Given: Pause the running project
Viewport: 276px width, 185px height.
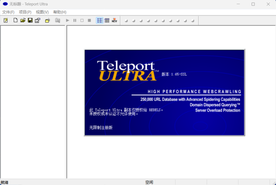Looking at the screenshot, I should (75, 20).
